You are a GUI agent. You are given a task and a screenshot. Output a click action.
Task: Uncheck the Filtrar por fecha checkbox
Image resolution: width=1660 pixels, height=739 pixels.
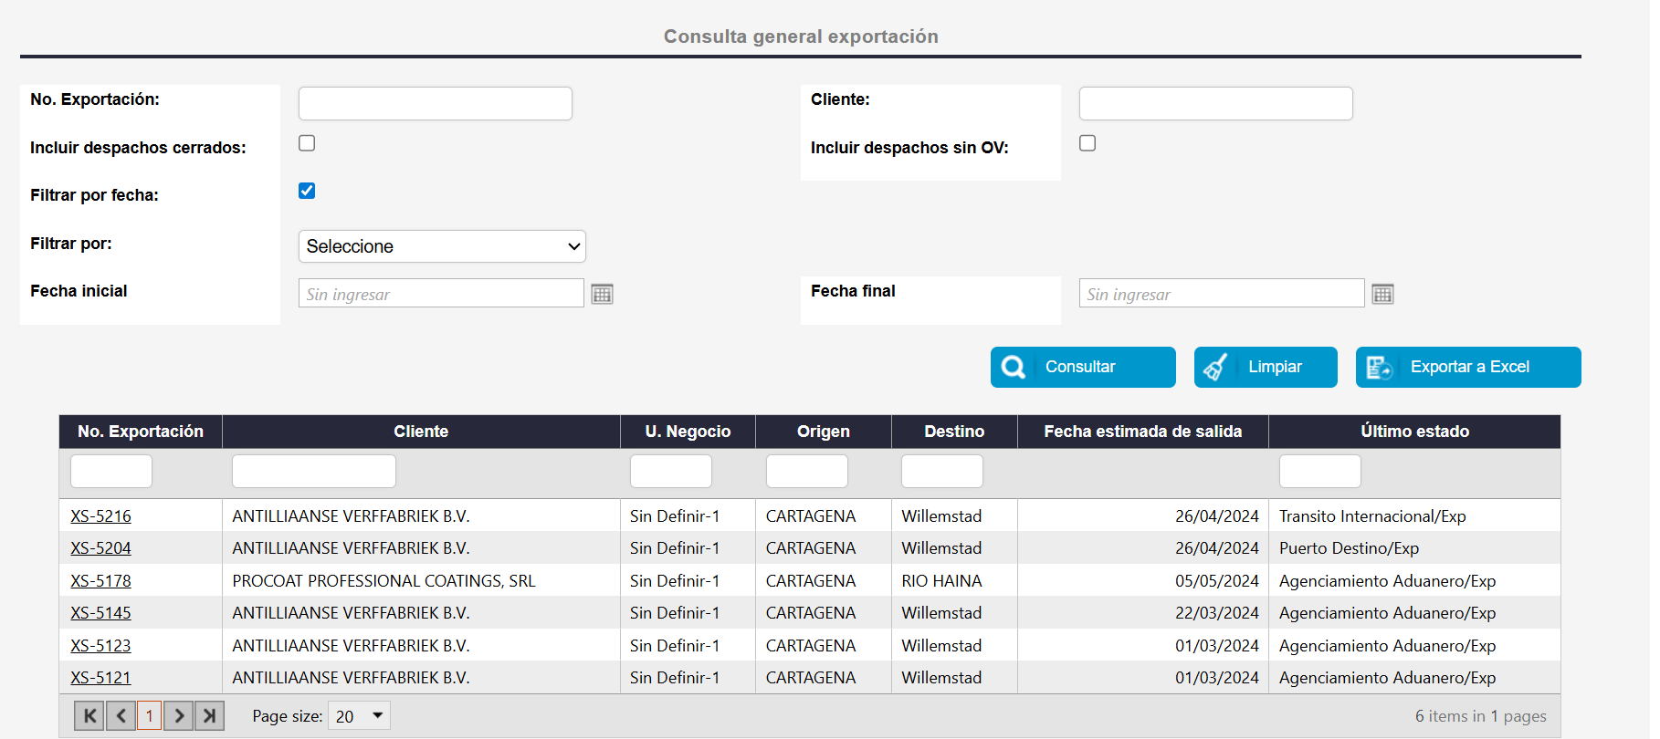pos(307,191)
